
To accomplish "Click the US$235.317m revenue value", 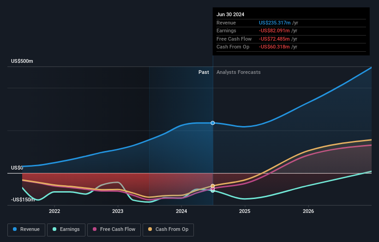I will (275, 23).
